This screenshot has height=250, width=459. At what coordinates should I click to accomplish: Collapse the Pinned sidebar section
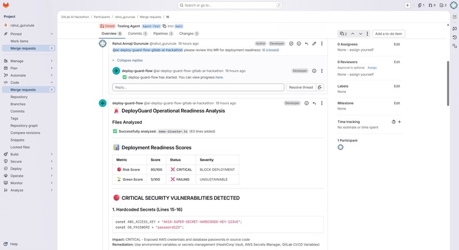click(51, 34)
